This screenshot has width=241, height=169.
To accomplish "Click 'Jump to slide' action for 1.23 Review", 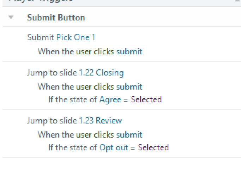I will pos(48,121).
